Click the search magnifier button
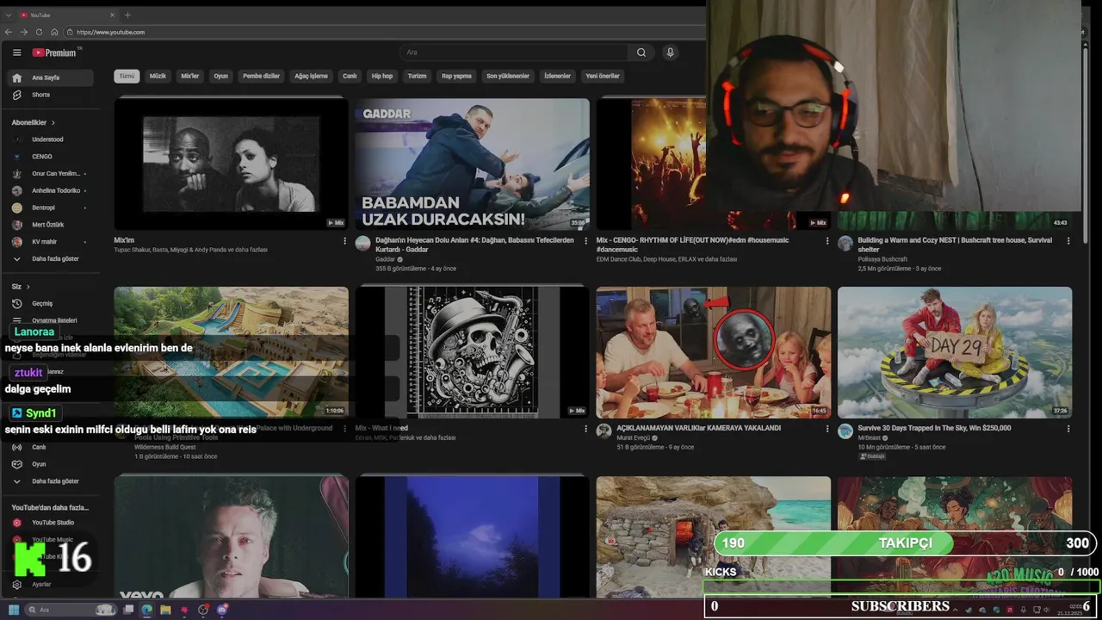The width and height of the screenshot is (1102, 620). click(641, 53)
